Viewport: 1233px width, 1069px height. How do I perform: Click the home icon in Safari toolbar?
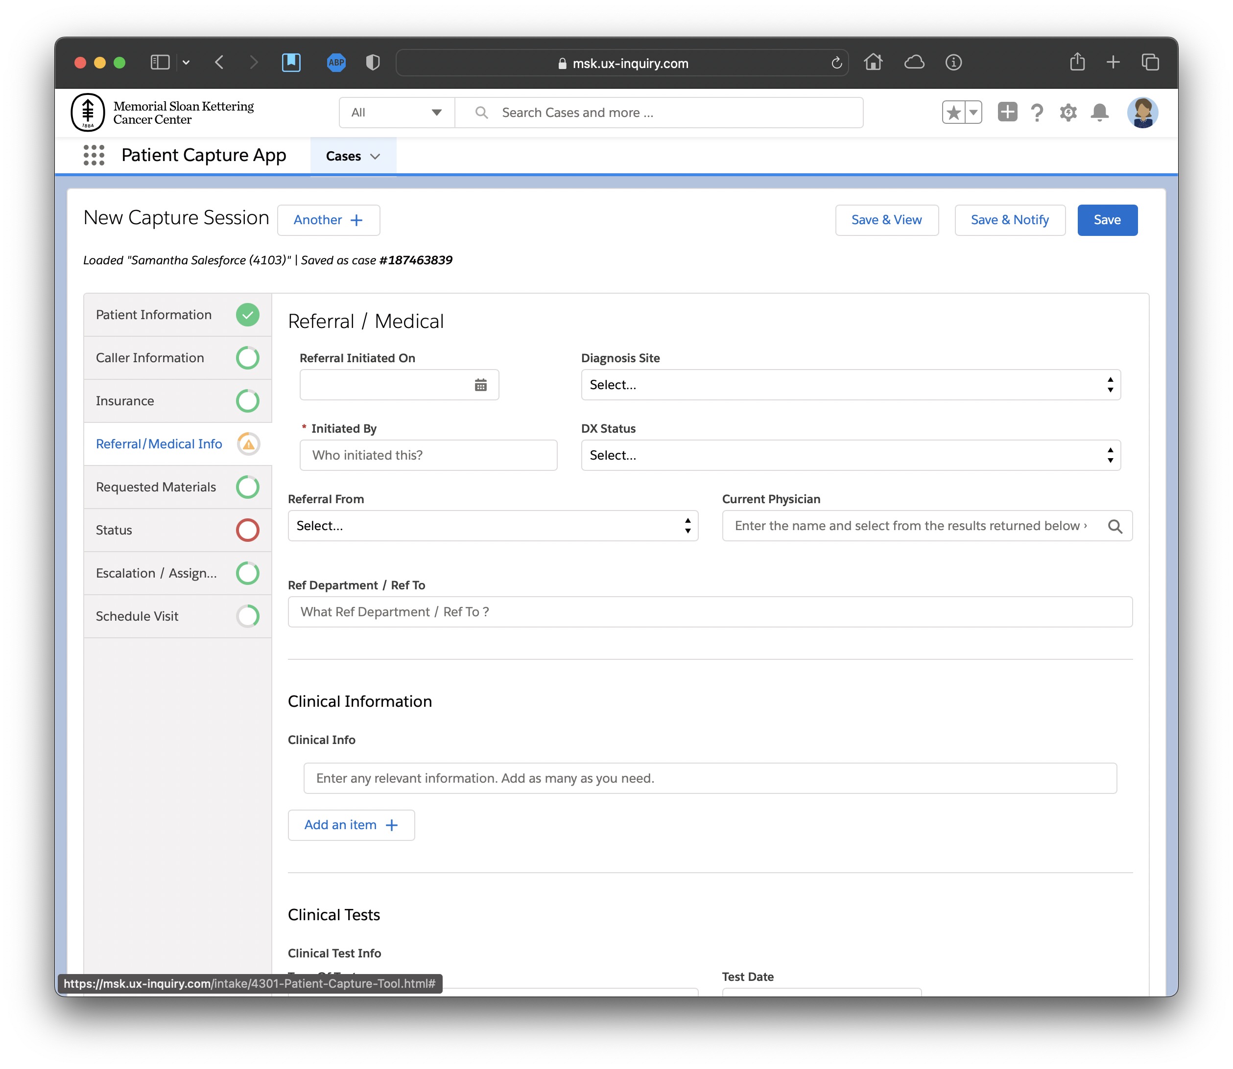873,62
